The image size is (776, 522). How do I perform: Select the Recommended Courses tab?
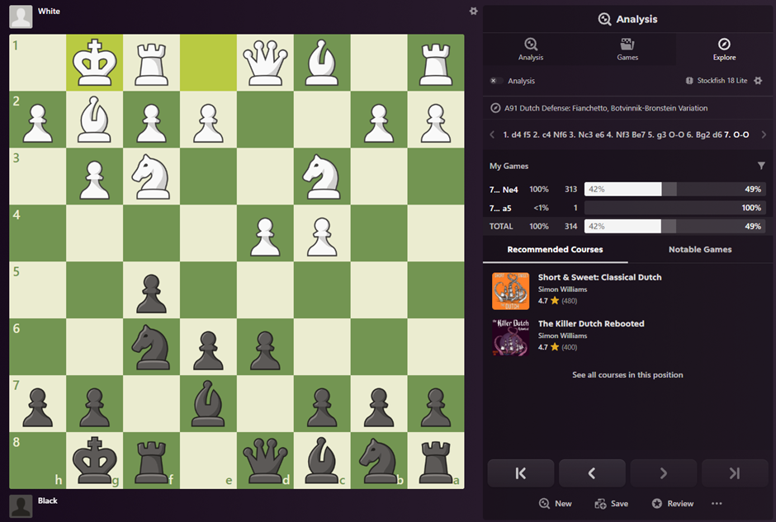555,250
